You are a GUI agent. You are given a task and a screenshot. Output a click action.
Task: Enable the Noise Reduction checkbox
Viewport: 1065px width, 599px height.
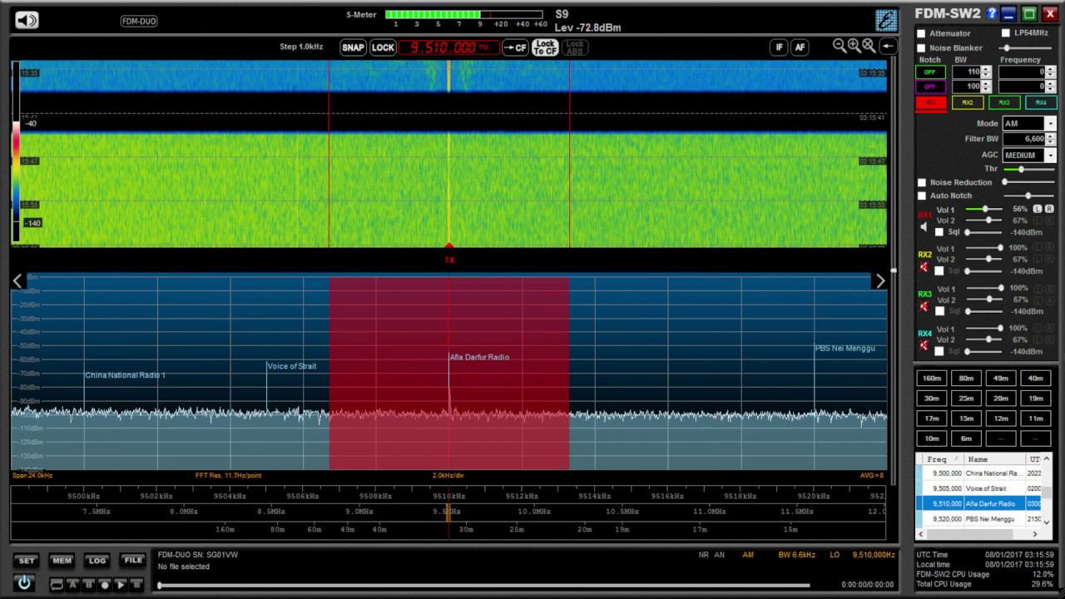coord(921,183)
